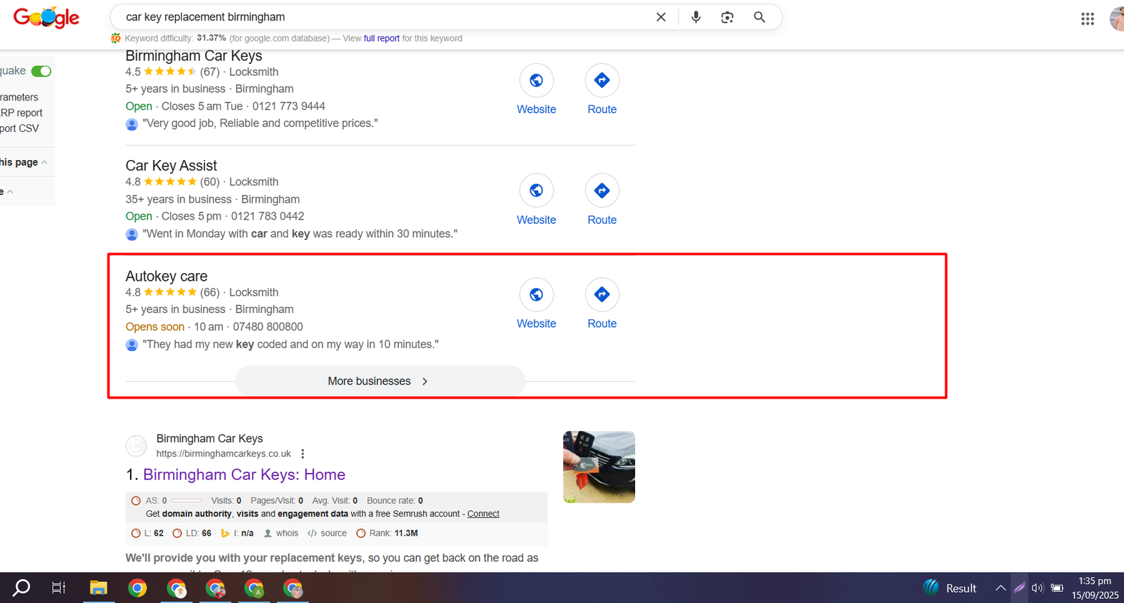
Task: Toggle the SEOquake switch off
Action: tap(41, 71)
